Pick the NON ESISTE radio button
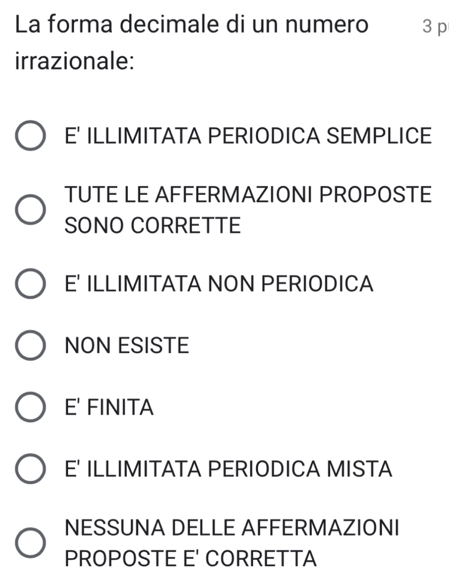This screenshot has width=449, height=584. point(30,345)
